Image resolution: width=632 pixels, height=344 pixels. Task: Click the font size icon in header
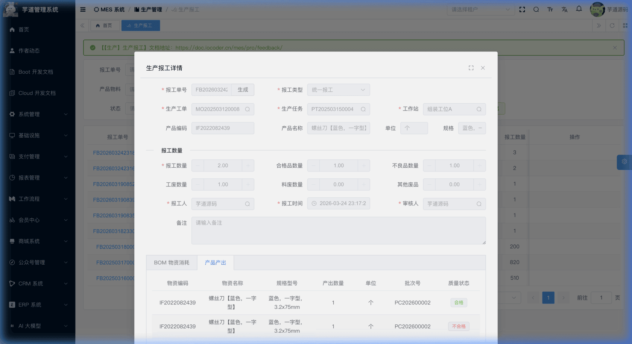(550, 10)
